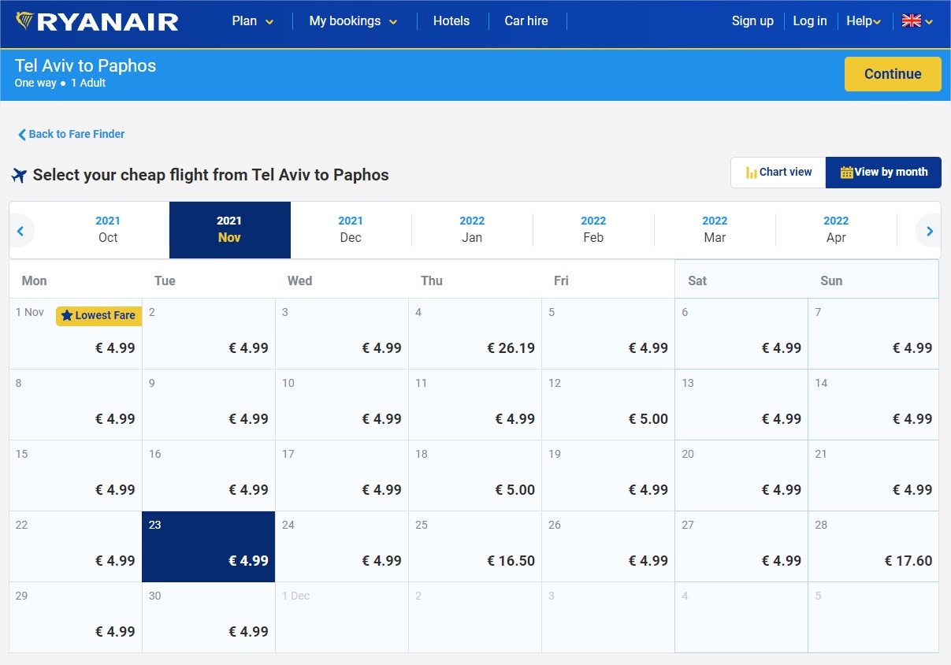Screen dimensions: 951x665
Task: Select 4 November fare € 26.19
Action: point(475,334)
